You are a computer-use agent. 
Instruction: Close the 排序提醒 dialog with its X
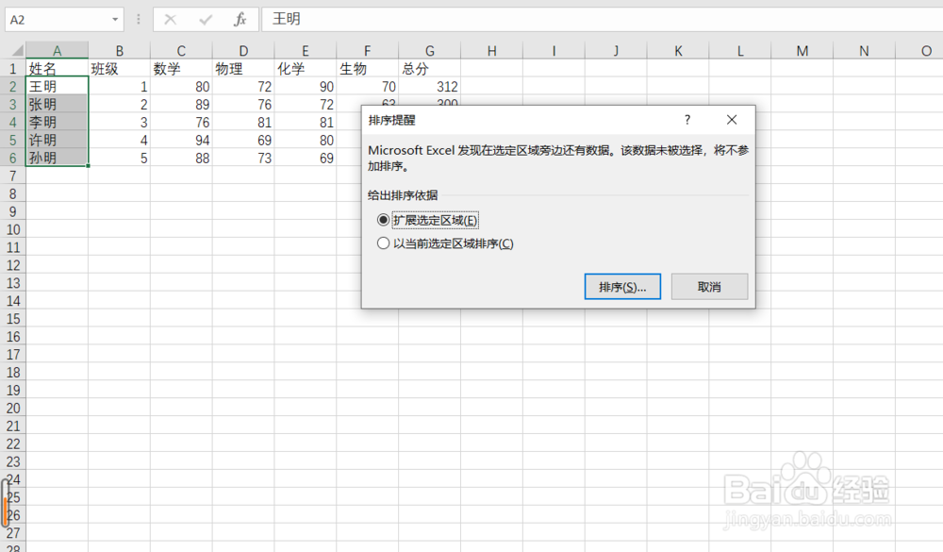(732, 120)
